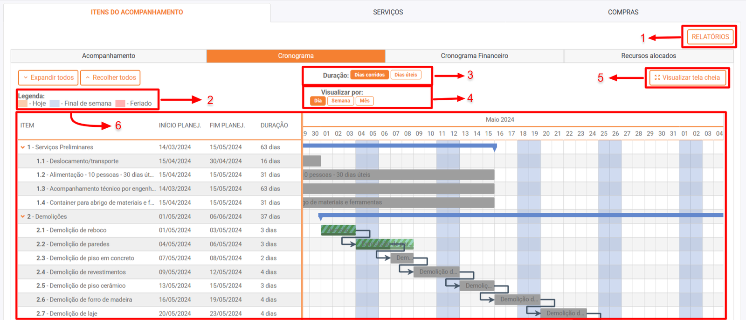Go to the Acompanhamento sub-tab
Screen dimensions: 746x320
[109, 56]
